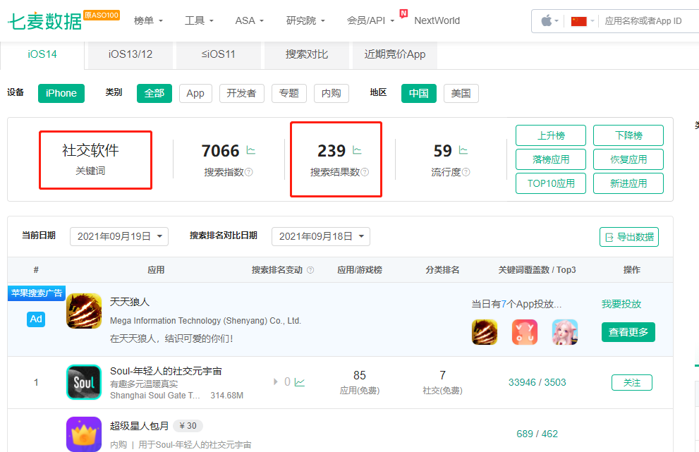Click the 恢复应用 button

(x=628, y=159)
